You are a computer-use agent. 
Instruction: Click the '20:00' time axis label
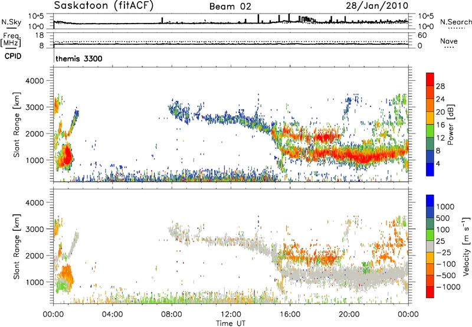pos(349,315)
